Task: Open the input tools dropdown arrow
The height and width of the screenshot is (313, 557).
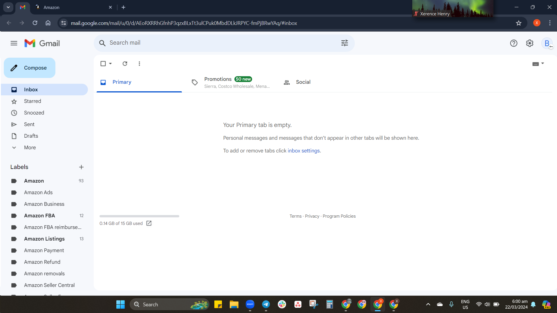Action: pos(542,63)
